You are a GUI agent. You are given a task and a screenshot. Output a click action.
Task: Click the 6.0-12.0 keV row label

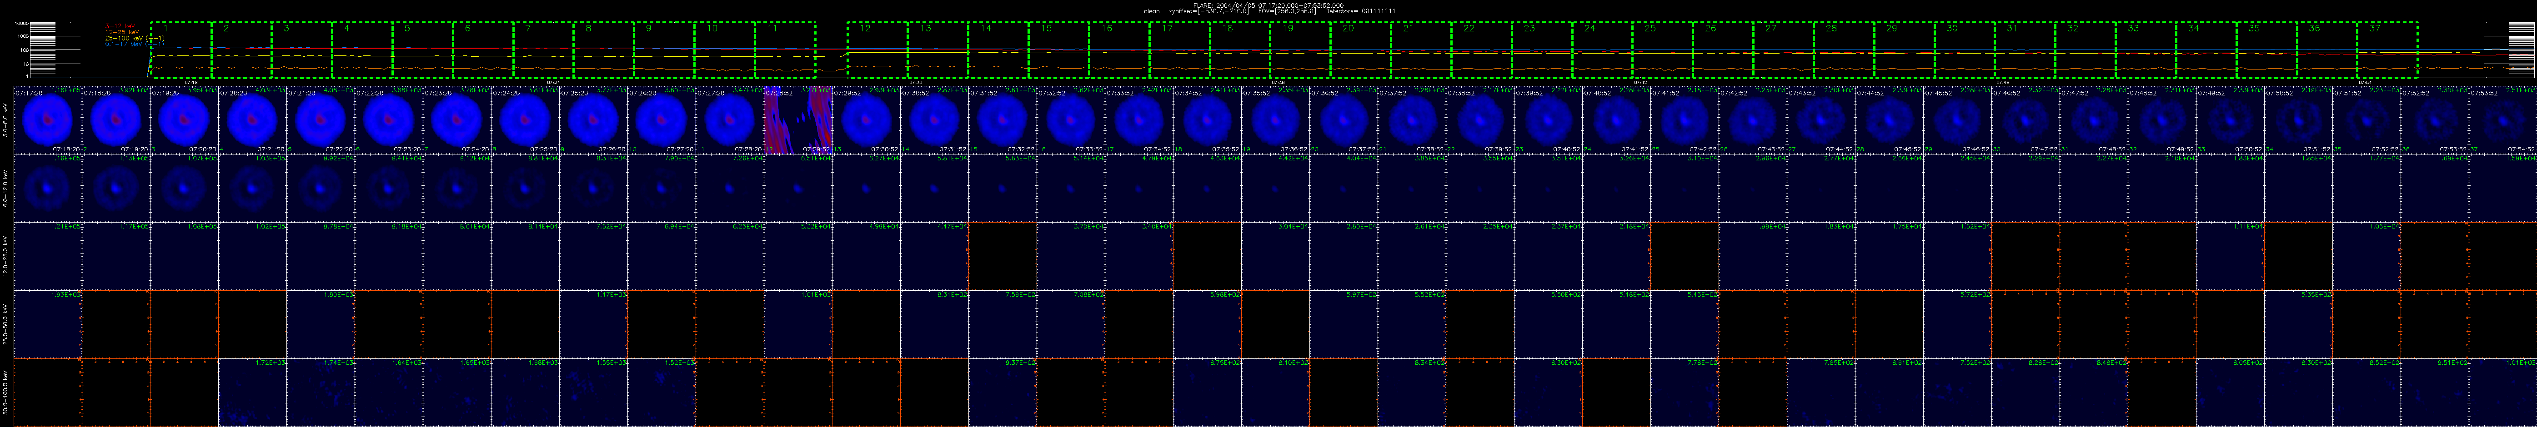coord(6,188)
